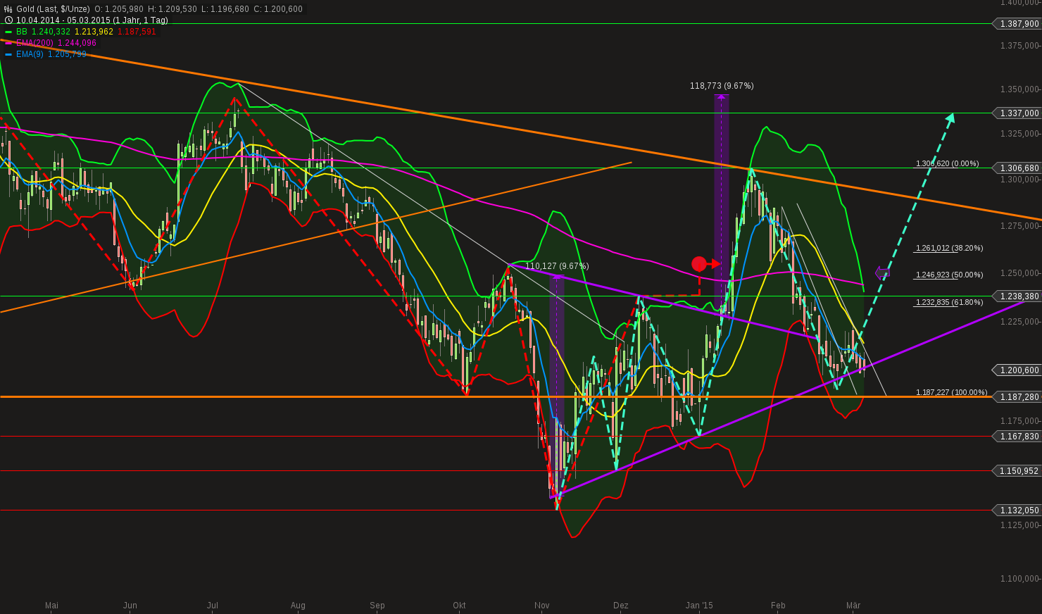Click the Fibonacci label '1.232,835 (61.80%)'

coord(949,302)
